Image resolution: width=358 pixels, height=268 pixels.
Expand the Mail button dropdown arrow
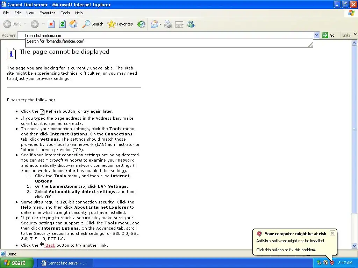point(160,24)
